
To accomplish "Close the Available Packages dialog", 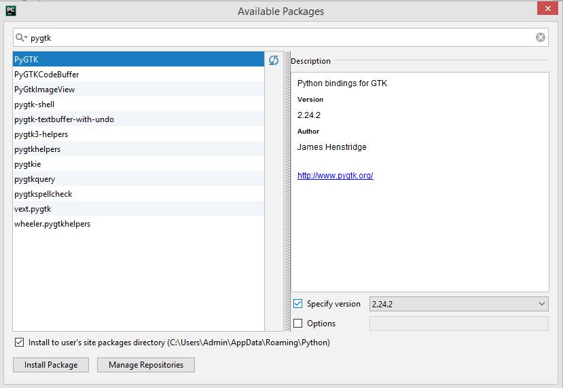I will [x=547, y=8].
